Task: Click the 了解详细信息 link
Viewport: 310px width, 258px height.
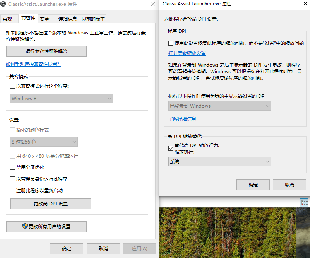Action: click(x=182, y=119)
